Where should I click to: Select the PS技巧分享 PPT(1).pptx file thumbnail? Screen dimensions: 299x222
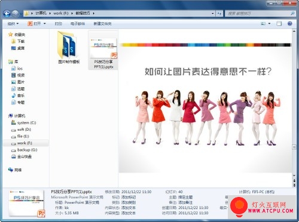click(x=103, y=50)
